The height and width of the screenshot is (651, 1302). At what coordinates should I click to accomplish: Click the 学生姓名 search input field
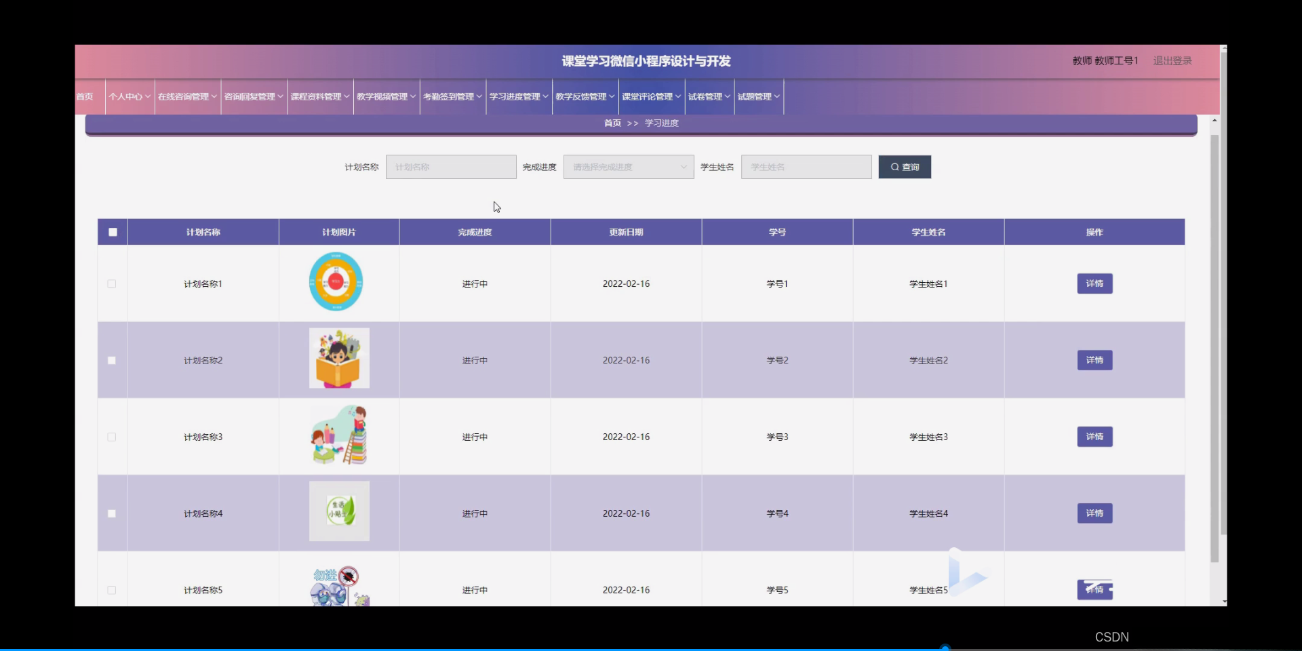click(x=806, y=166)
